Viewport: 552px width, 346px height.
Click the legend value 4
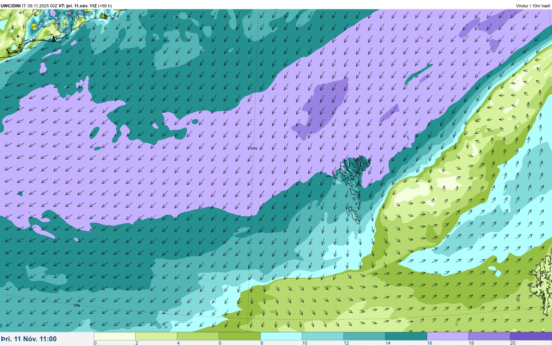178,343
